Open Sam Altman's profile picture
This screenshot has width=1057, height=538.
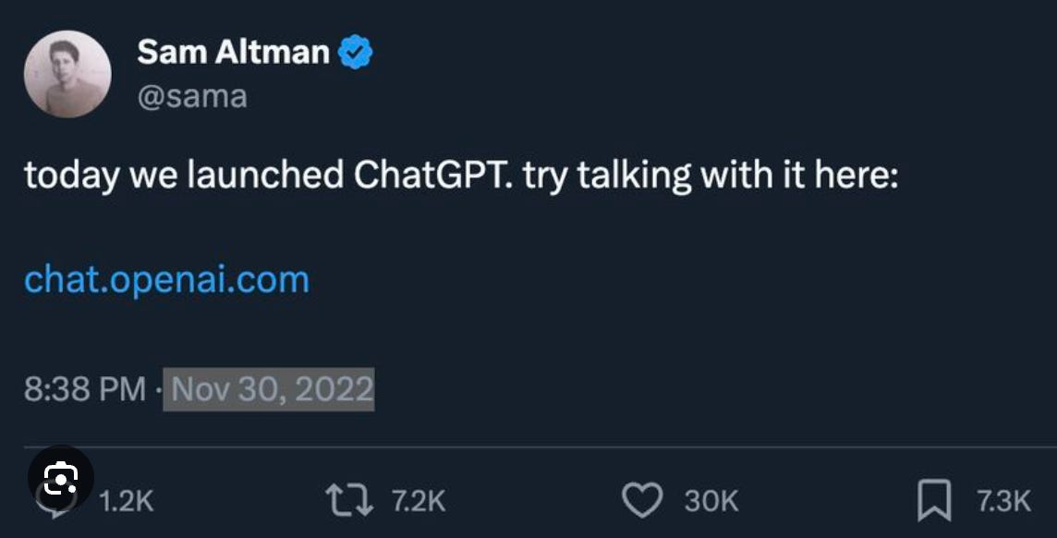pos(67,74)
